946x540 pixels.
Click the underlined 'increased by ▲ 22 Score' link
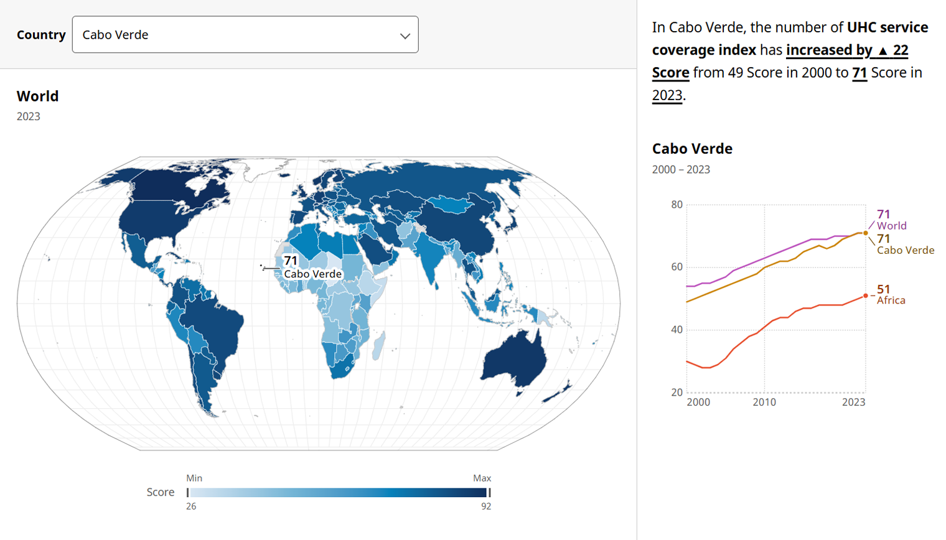[780, 61]
